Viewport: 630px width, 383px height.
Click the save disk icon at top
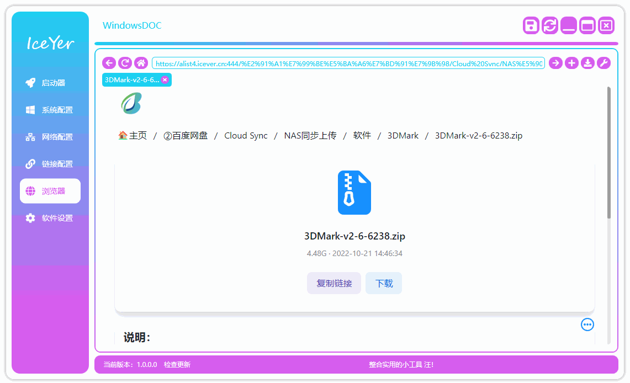coord(531,26)
